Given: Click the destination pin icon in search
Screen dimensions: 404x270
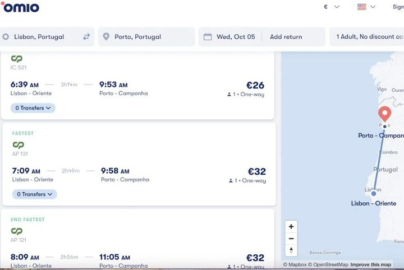Looking at the screenshot, I should (106, 37).
